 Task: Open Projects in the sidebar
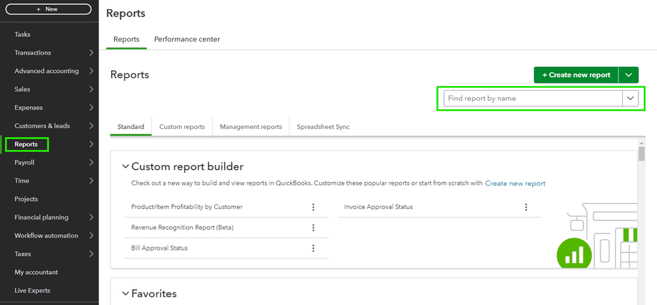[26, 199]
